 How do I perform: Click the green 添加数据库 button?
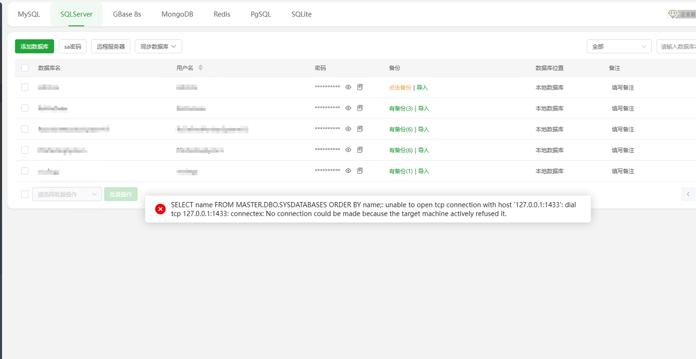click(35, 46)
